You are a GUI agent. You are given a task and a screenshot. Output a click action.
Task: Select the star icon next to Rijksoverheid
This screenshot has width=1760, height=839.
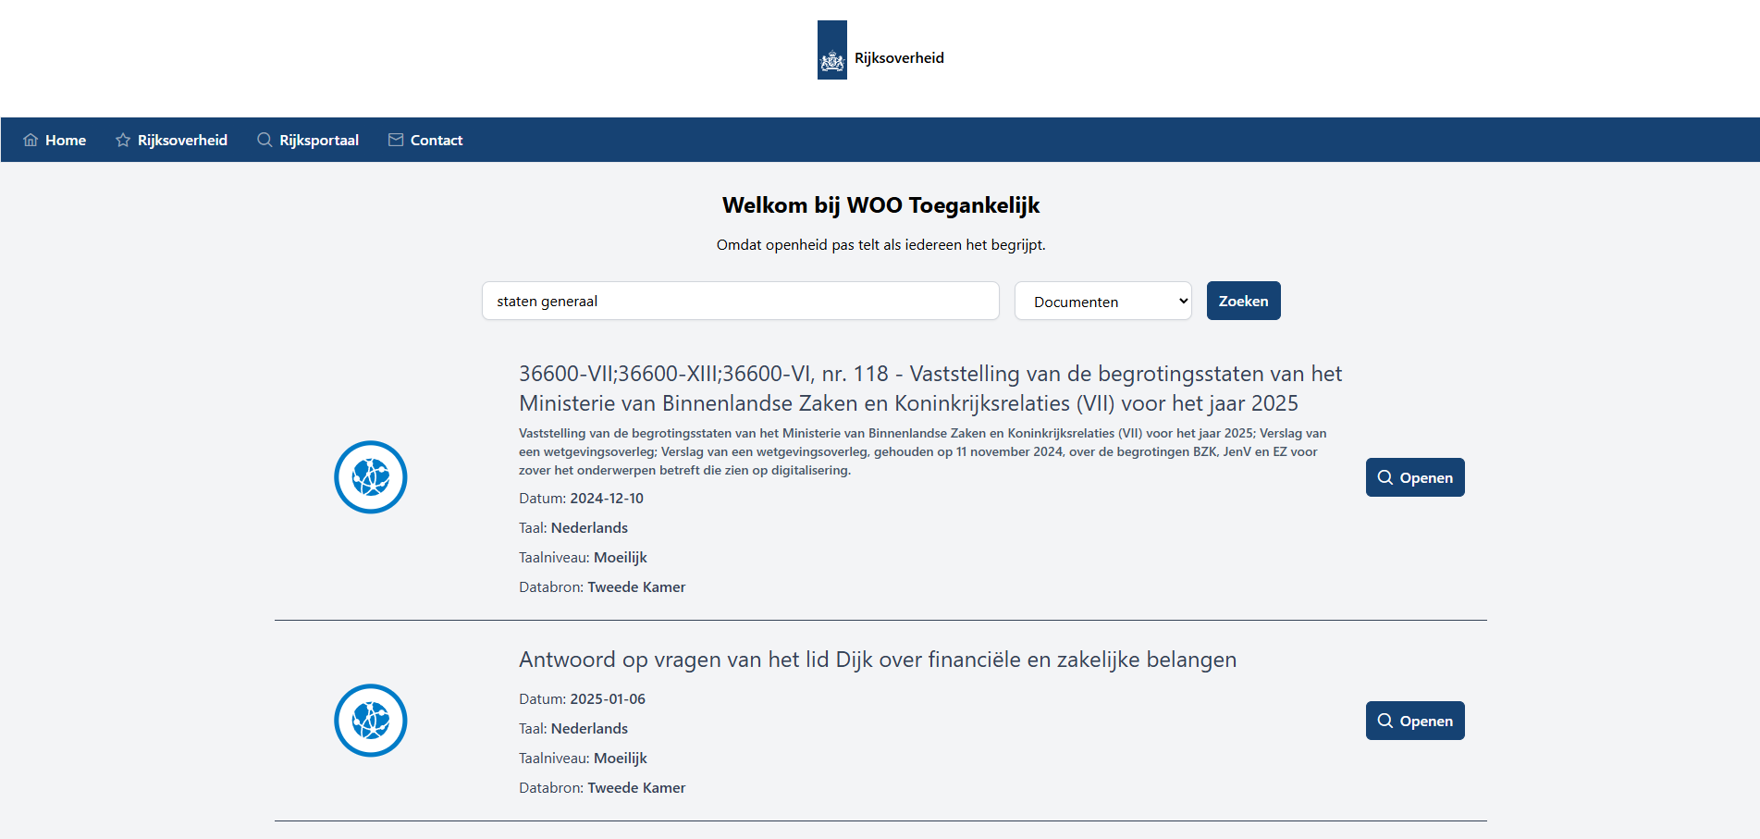pyautogui.click(x=121, y=139)
